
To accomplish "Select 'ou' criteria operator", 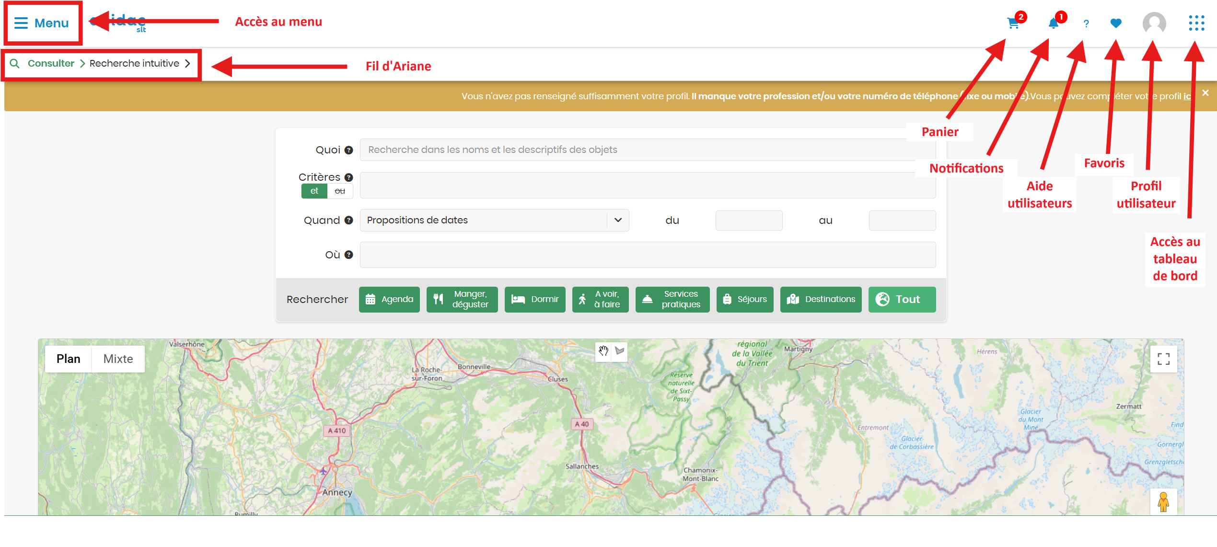I will (x=340, y=191).
